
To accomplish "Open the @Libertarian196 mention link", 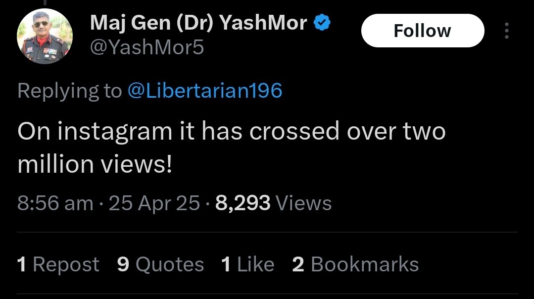I will click(205, 91).
